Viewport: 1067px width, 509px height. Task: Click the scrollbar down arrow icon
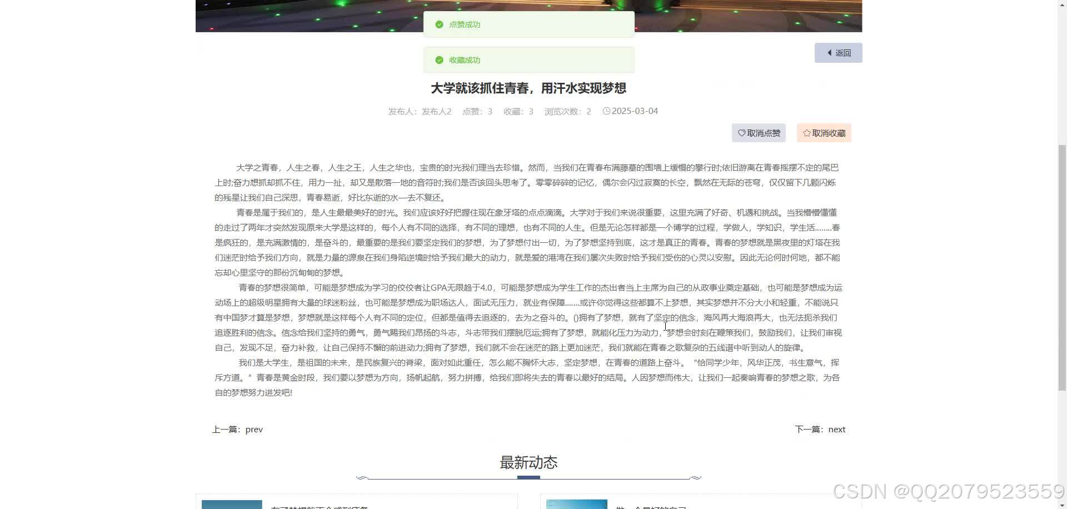pyautogui.click(x=1062, y=505)
